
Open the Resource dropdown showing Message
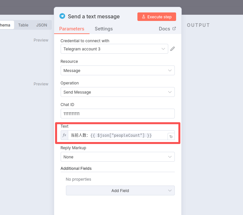(117, 70)
